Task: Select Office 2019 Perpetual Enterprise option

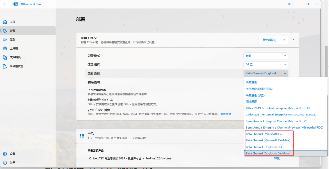Action: [x=286, y=108]
